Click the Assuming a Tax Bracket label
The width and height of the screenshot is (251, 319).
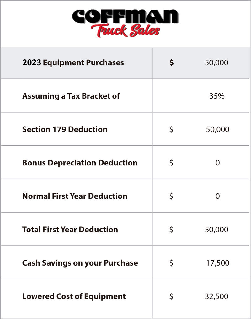point(71,96)
